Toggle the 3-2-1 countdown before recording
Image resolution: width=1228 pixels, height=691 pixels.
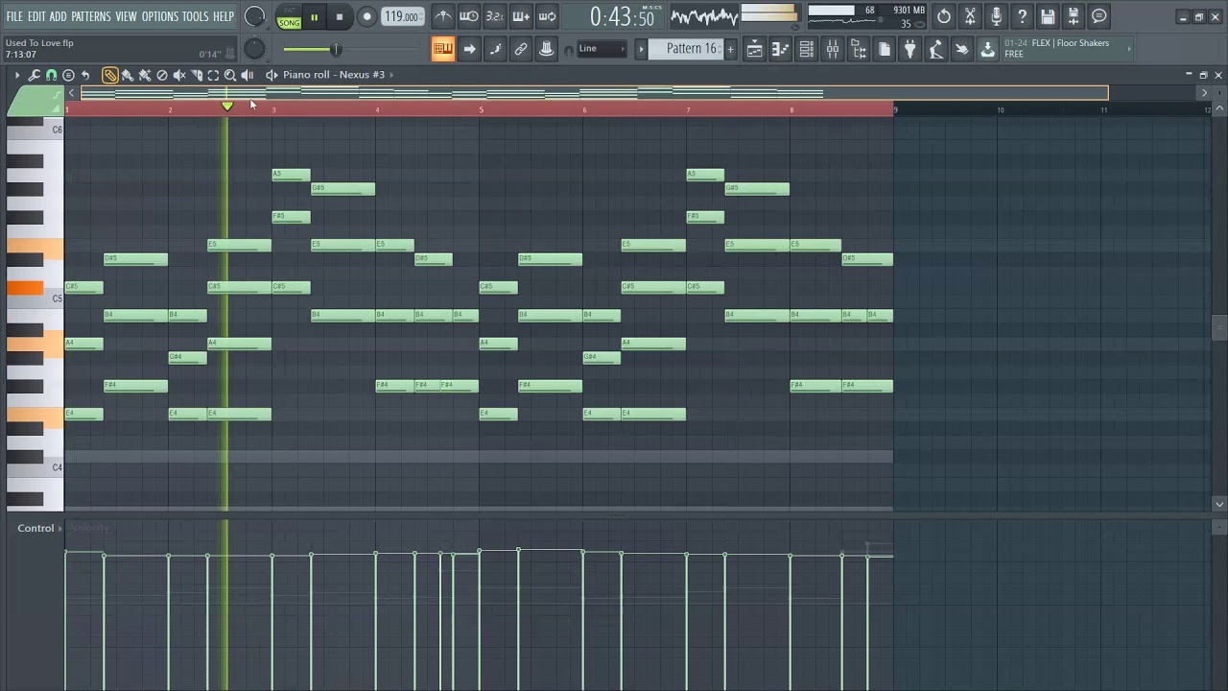coord(495,16)
